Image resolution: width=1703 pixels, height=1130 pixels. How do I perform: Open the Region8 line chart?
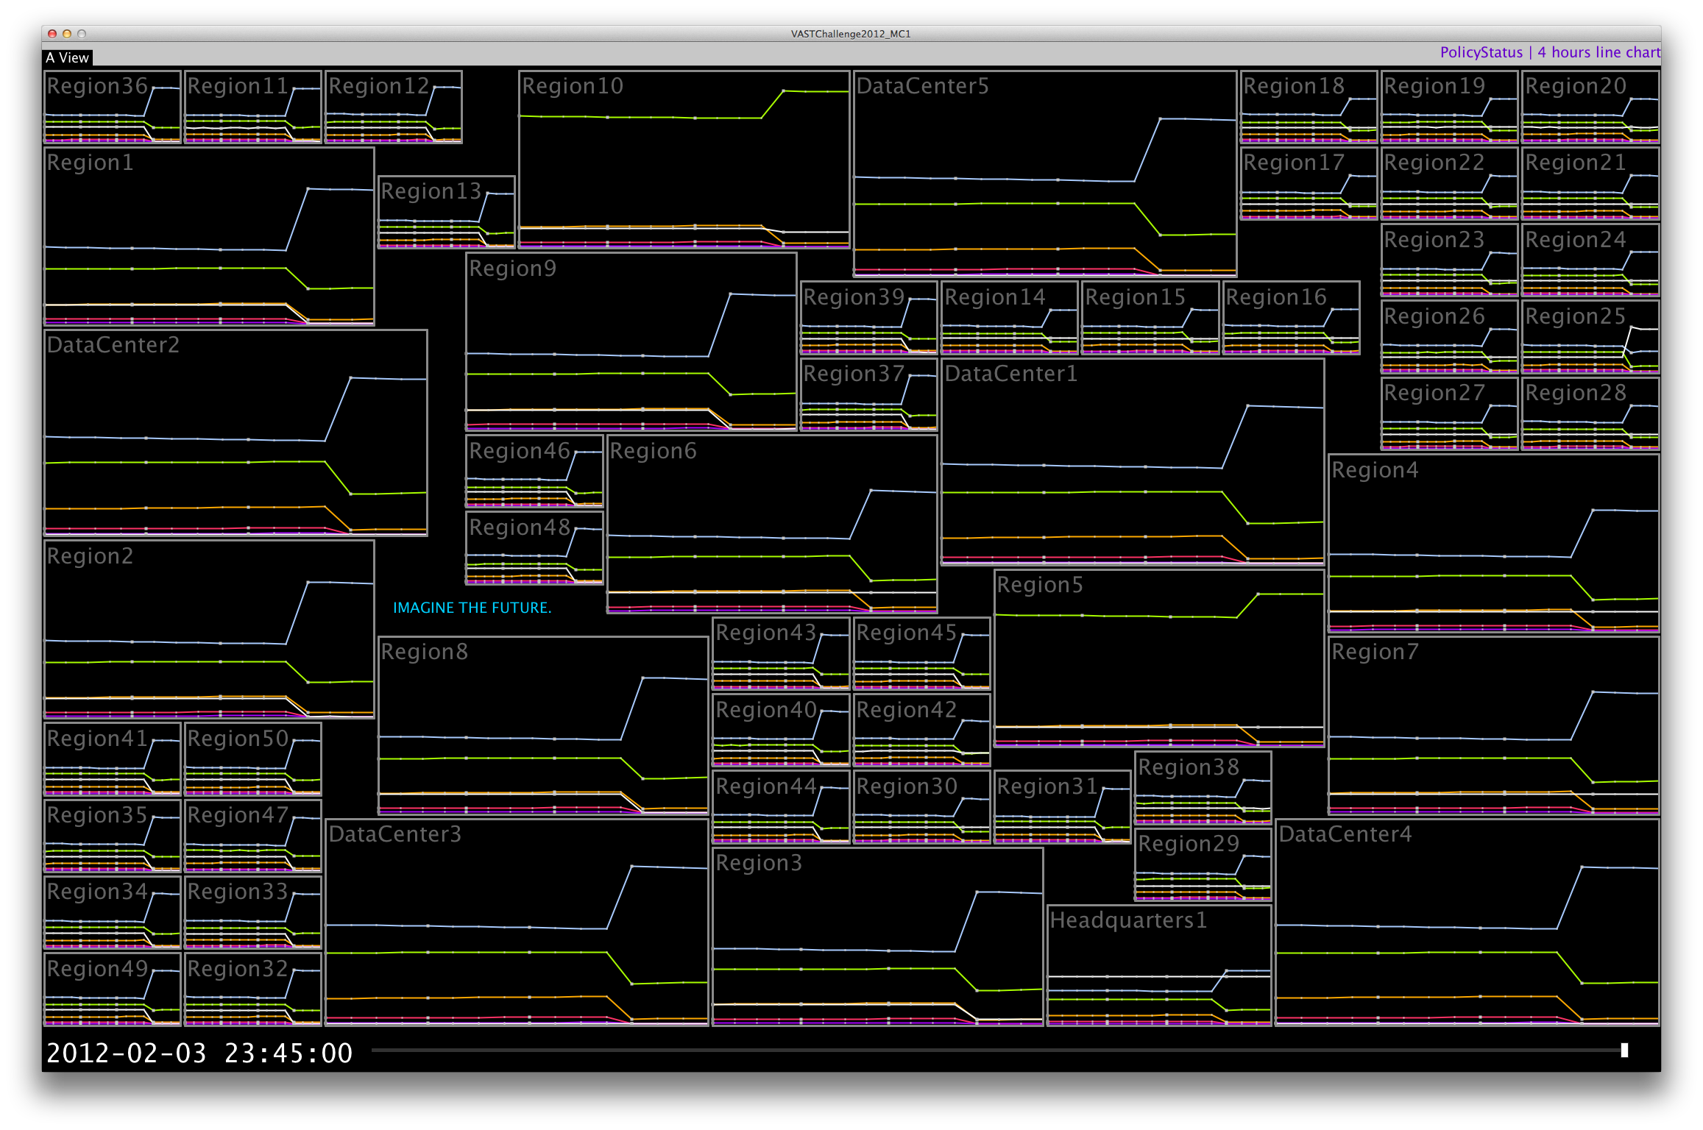pyautogui.click(x=543, y=726)
